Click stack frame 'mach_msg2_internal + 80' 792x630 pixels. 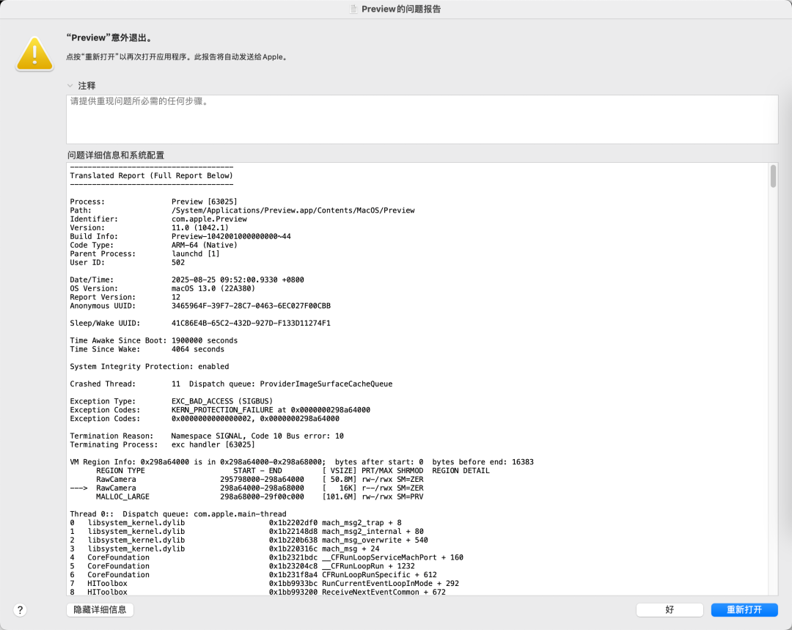coord(373,531)
